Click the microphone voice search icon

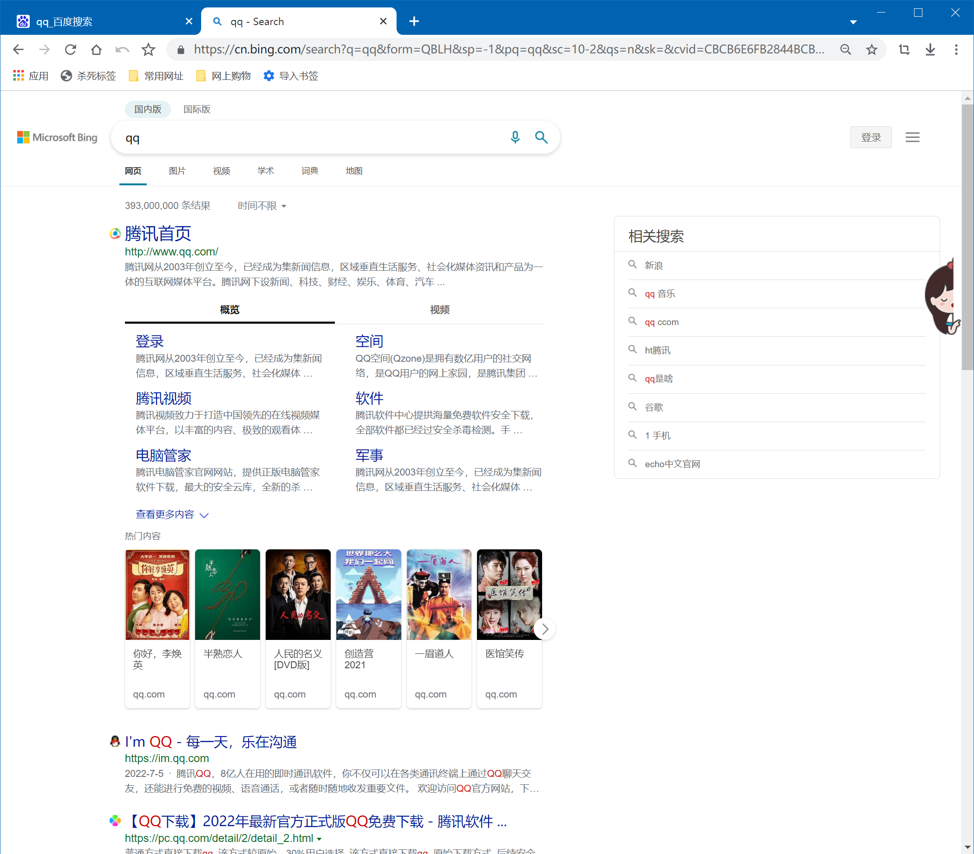(x=515, y=137)
